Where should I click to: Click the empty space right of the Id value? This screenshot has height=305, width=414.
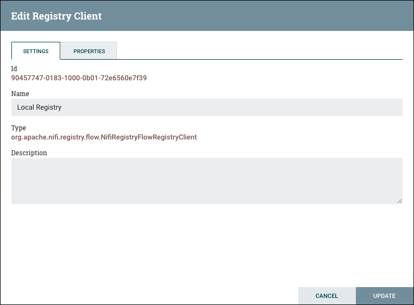click(272, 78)
